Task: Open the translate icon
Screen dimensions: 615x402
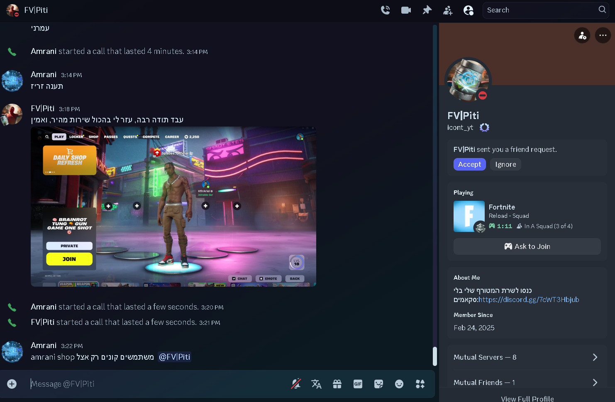Action: [317, 384]
